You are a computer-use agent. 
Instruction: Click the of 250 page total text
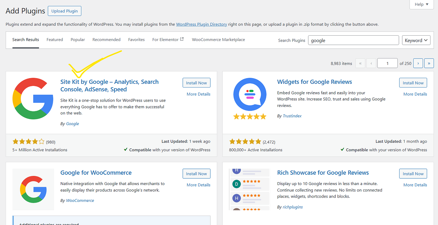point(405,63)
